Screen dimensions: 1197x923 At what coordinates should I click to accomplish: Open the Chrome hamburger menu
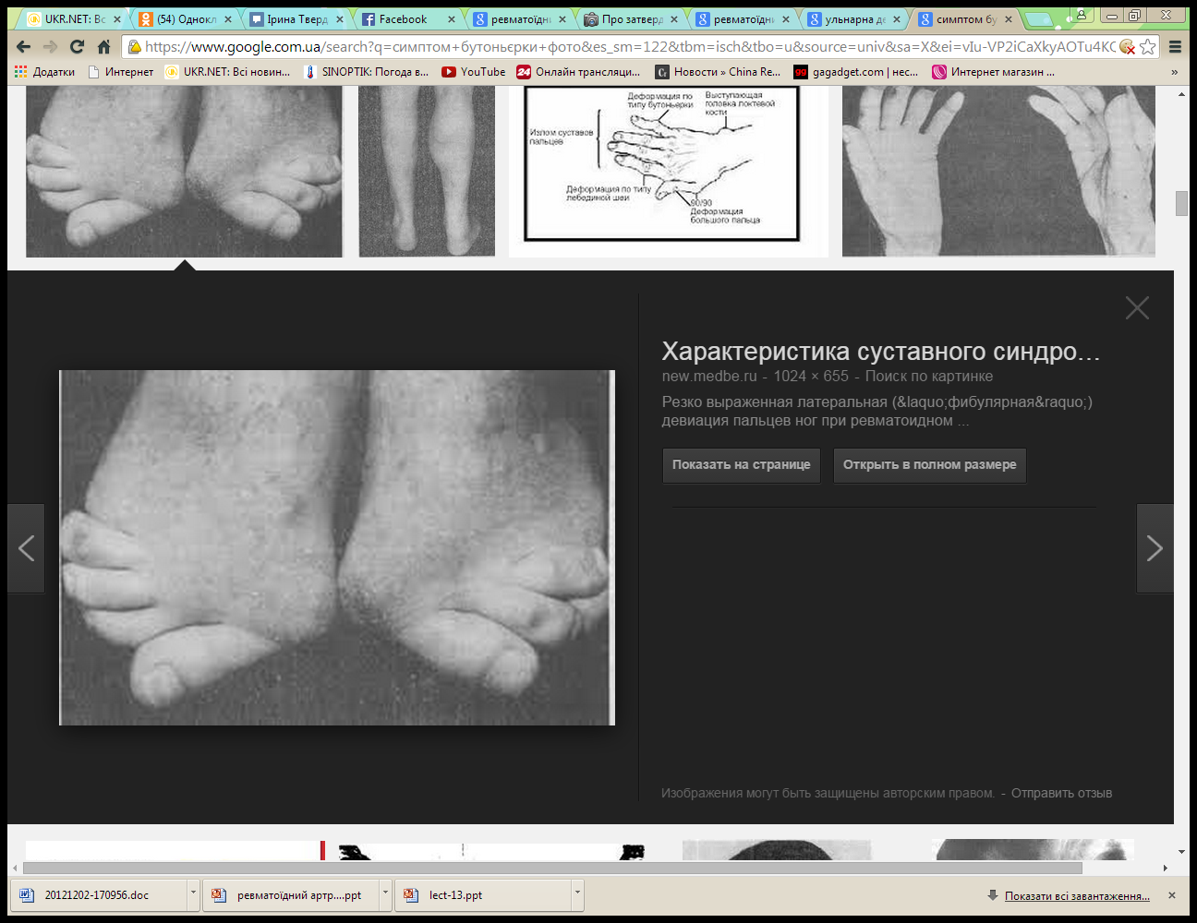(1175, 46)
